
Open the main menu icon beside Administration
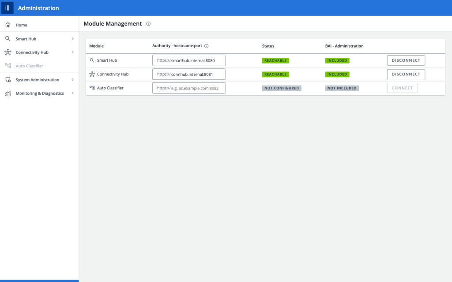[7, 8]
